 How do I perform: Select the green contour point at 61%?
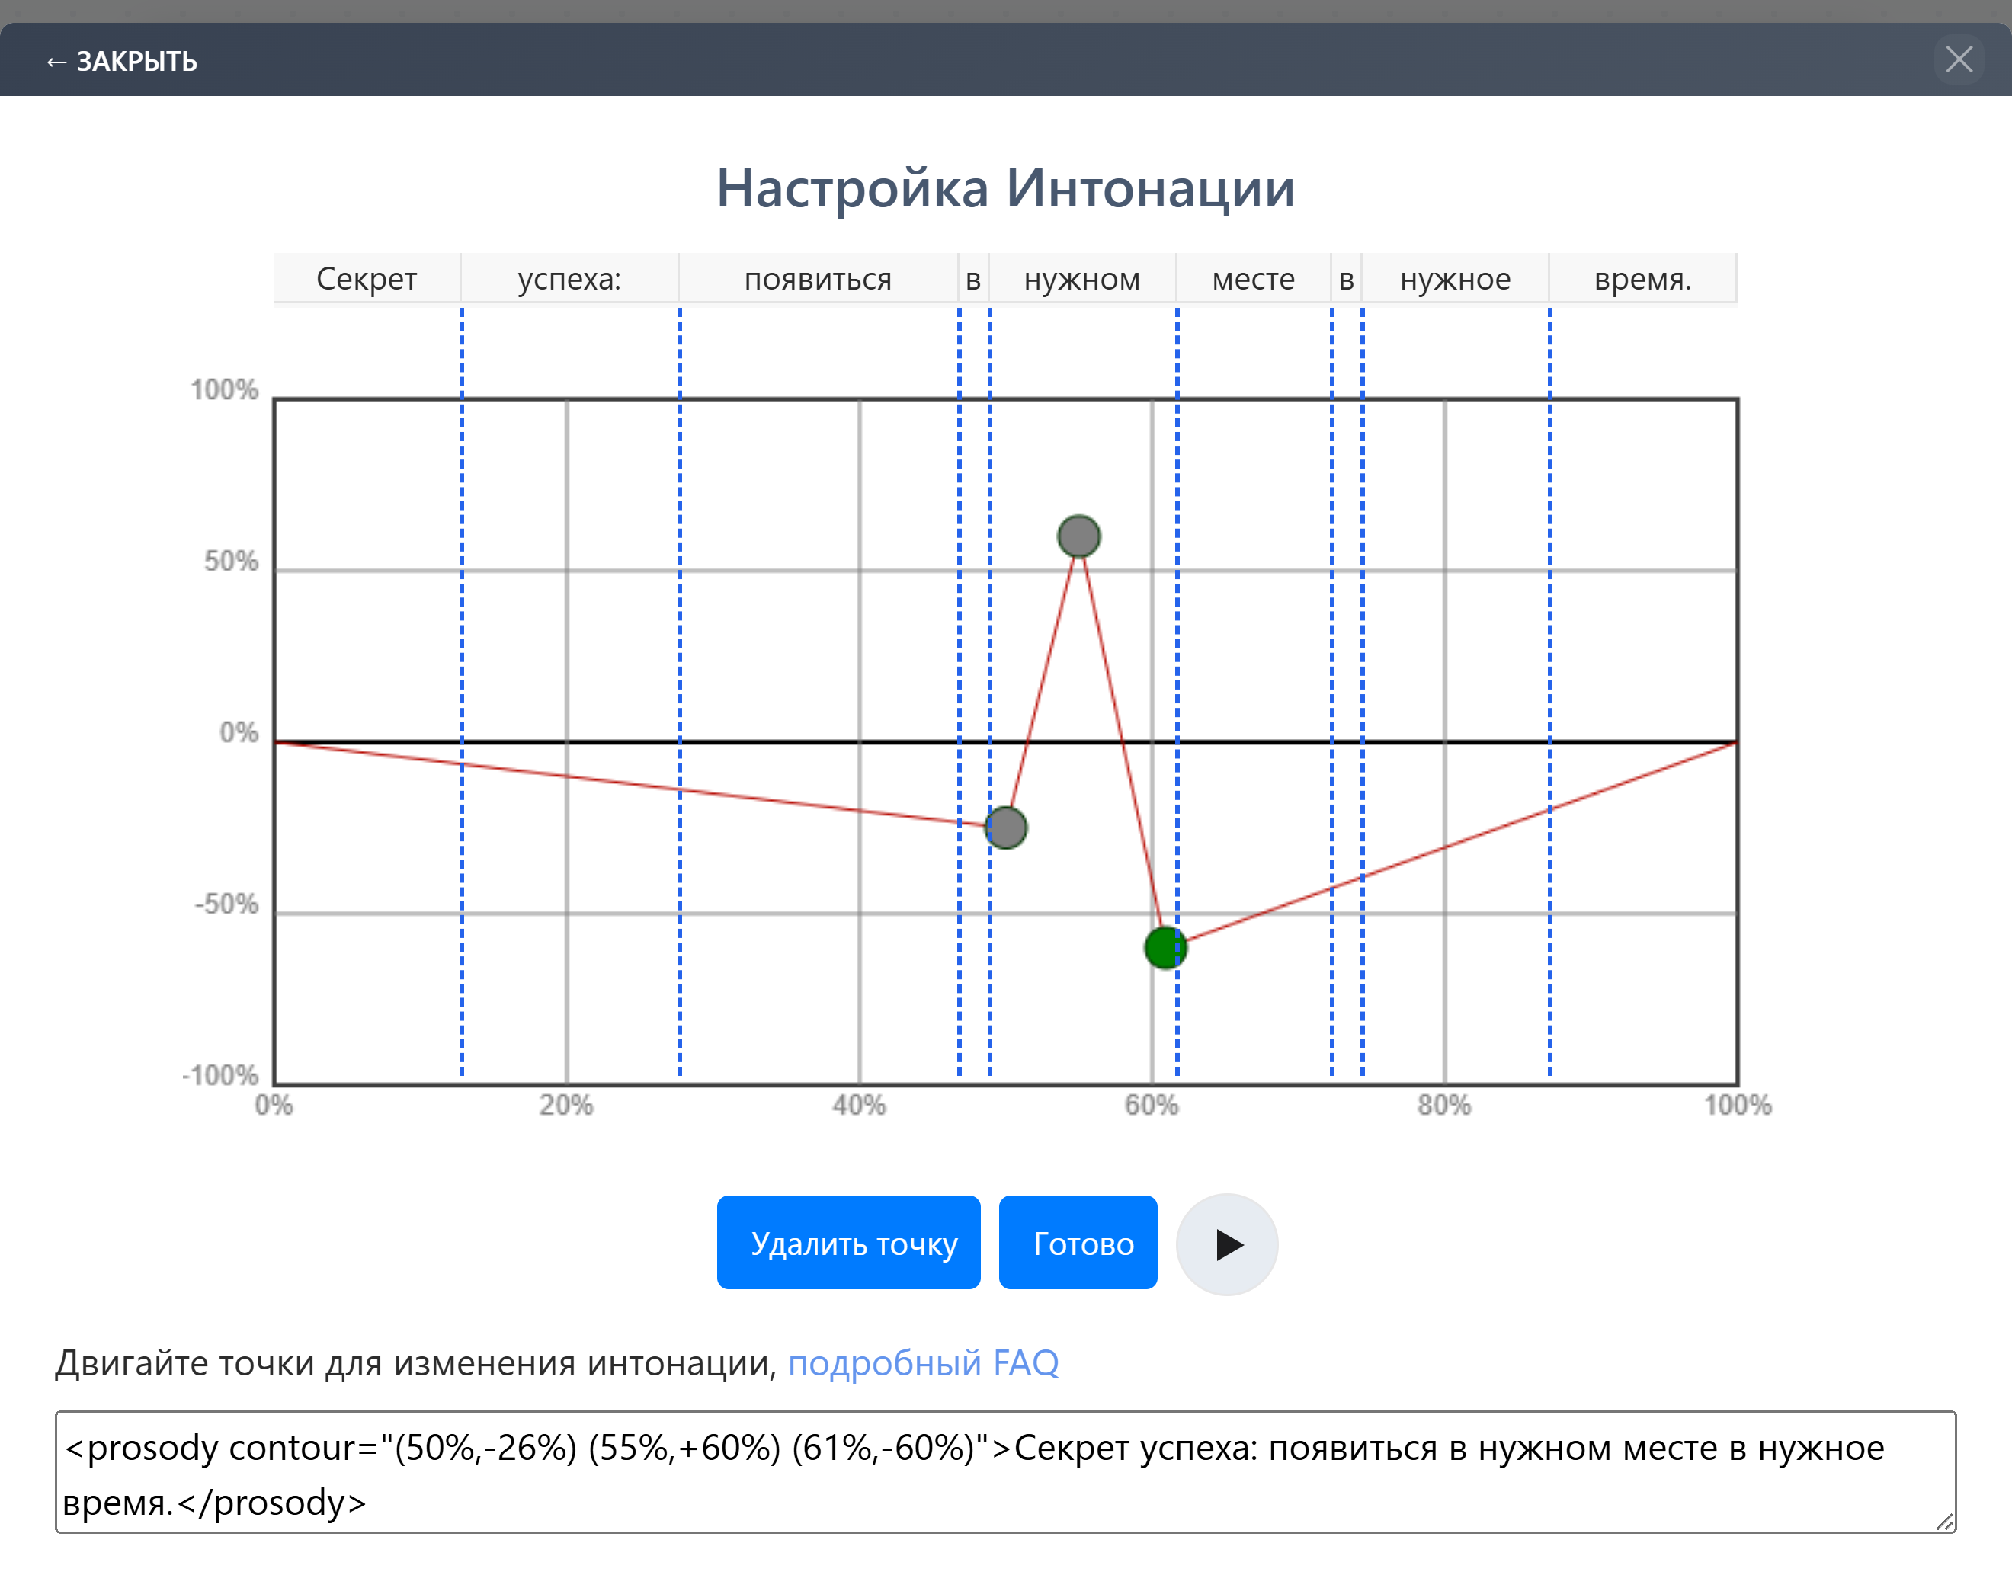coord(1165,947)
